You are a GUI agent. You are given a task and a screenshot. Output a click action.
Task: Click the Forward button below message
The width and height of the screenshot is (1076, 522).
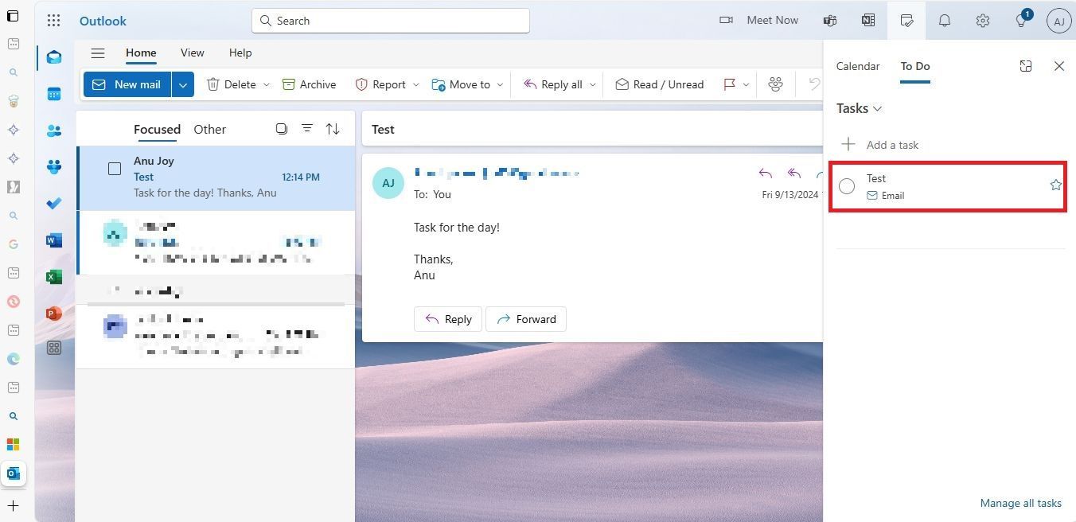click(526, 319)
